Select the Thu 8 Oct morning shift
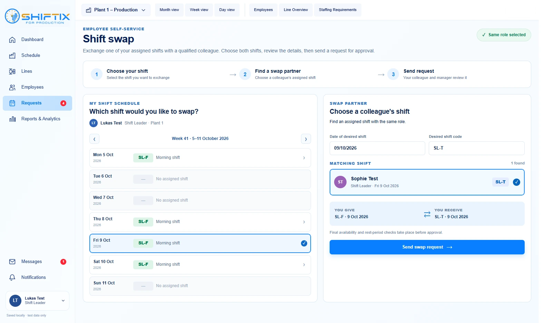Image resolution: width=544 pixels, height=323 pixels. point(200,222)
